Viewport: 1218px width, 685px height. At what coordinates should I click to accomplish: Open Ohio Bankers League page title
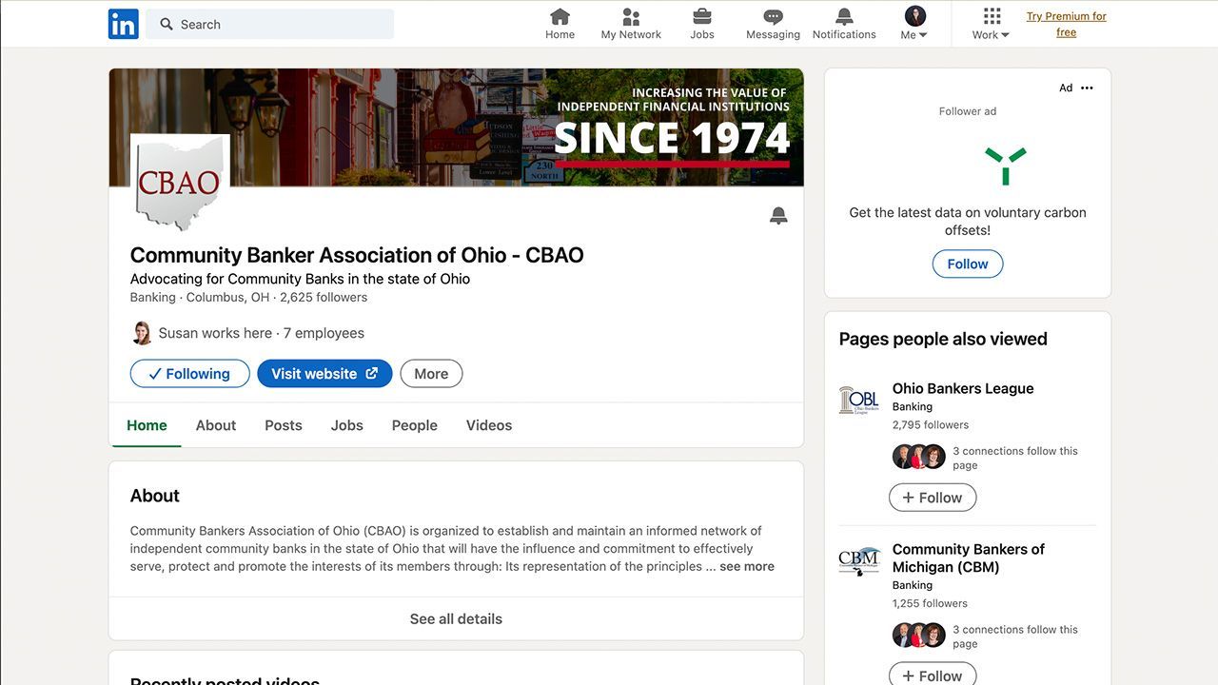tap(963, 388)
